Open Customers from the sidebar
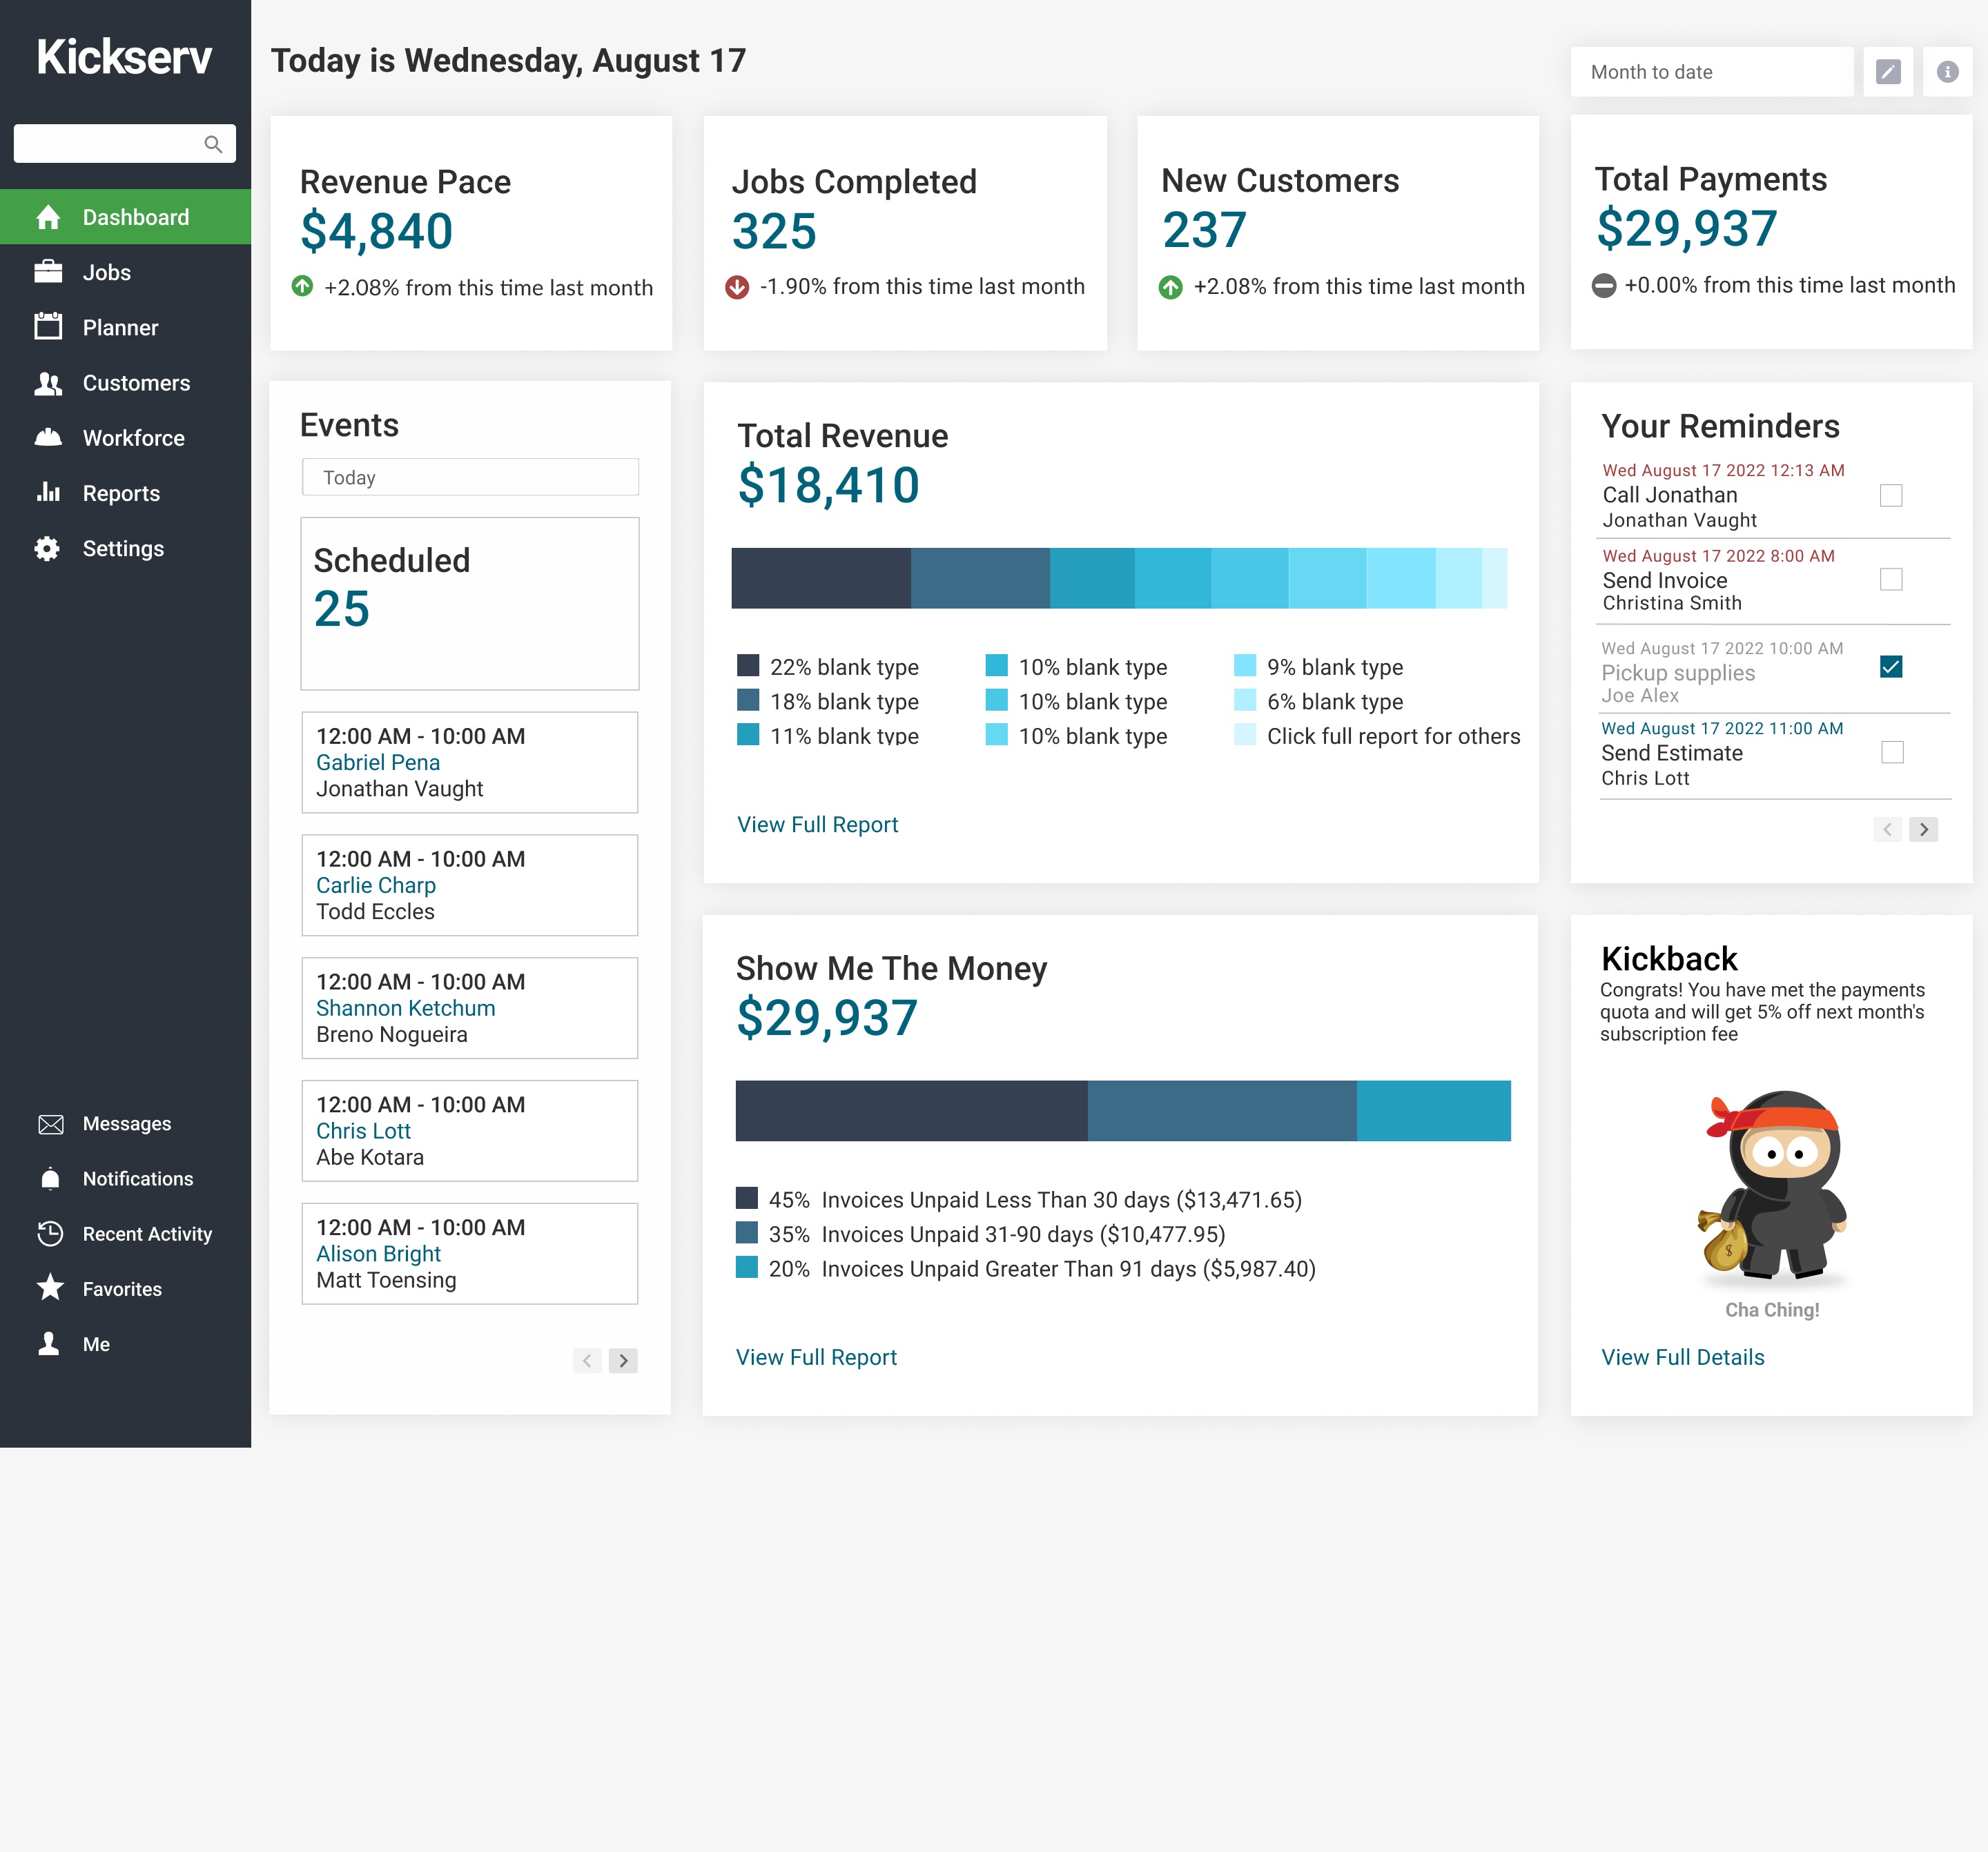This screenshot has width=1988, height=1852. (136, 383)
